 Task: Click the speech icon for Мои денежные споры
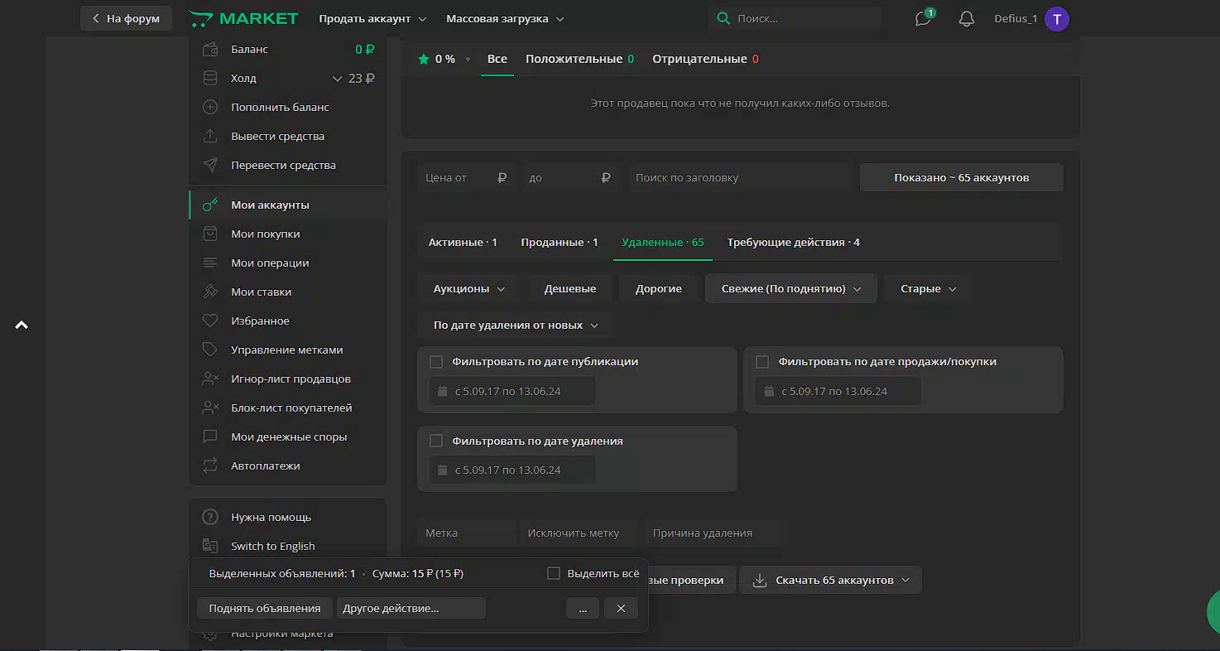coord(210,436)
